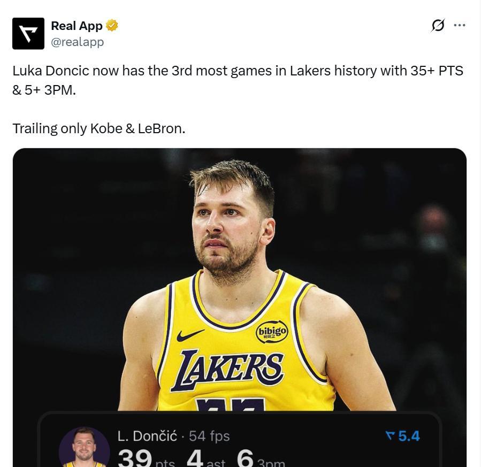Open the Grok explain icon
This screenshot has height=467, width=481.
pos(438,25)
